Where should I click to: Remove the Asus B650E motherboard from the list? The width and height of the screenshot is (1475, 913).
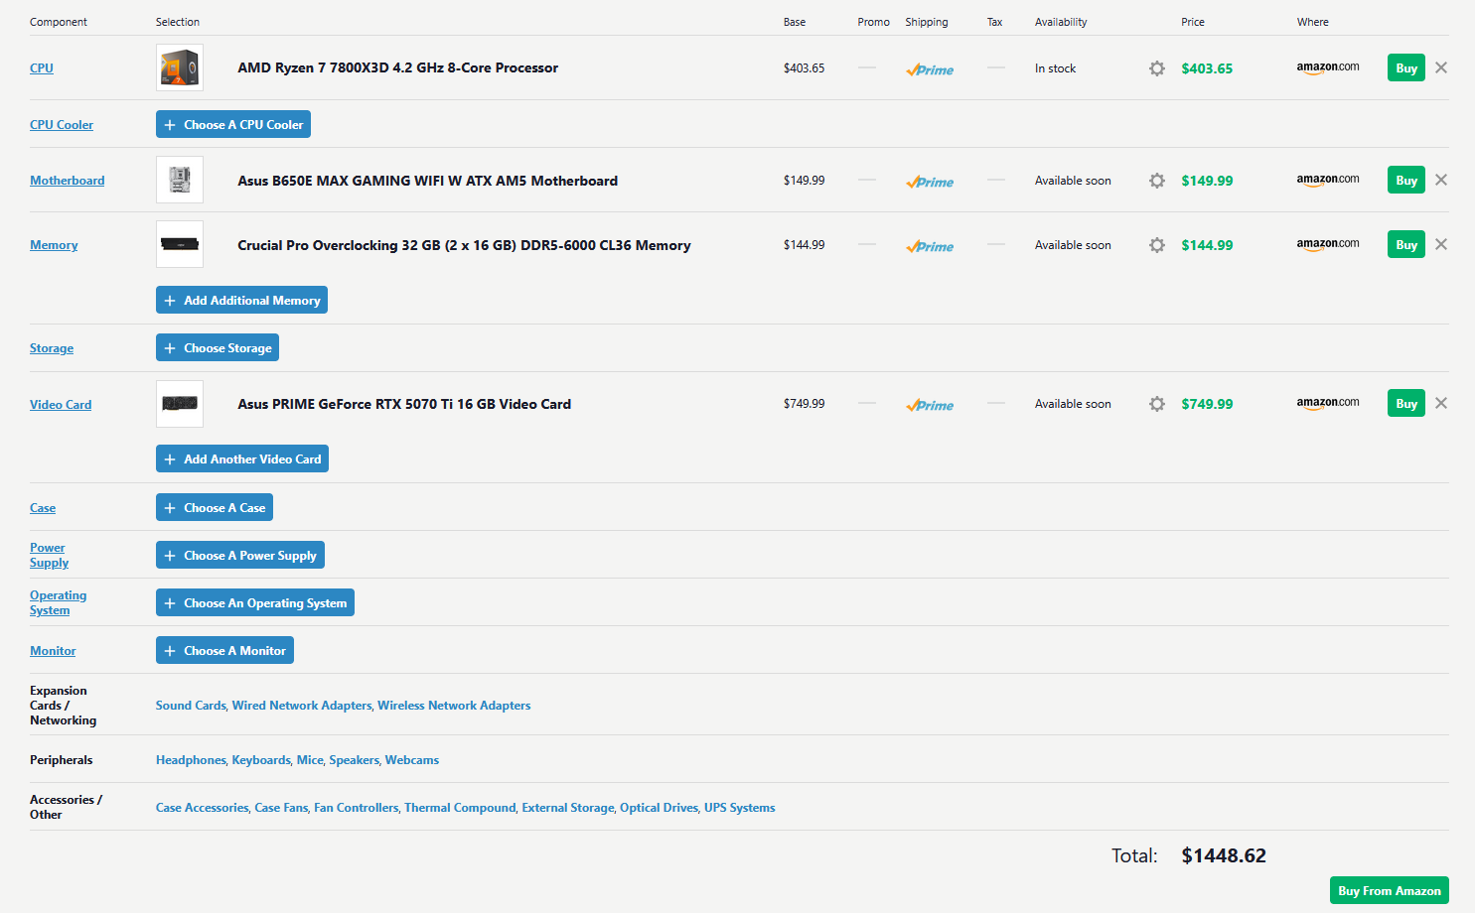pos(1441,180)
